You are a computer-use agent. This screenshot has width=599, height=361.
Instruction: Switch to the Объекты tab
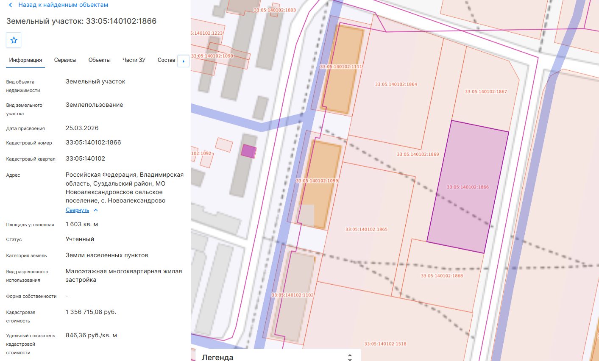point(100,60)
